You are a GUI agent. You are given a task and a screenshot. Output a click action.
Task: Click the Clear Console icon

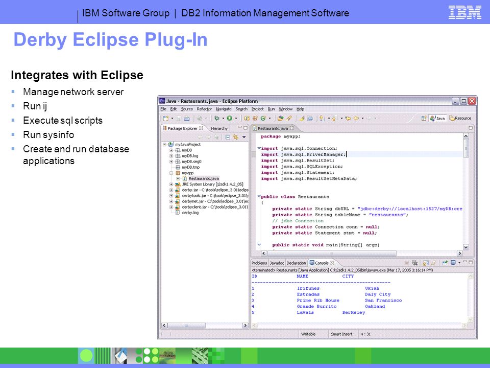click(434, 263)
